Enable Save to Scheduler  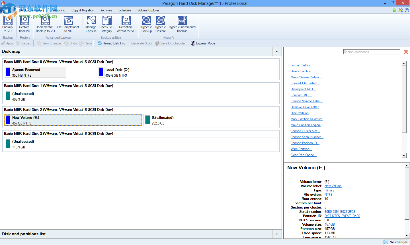pos(170,43)
